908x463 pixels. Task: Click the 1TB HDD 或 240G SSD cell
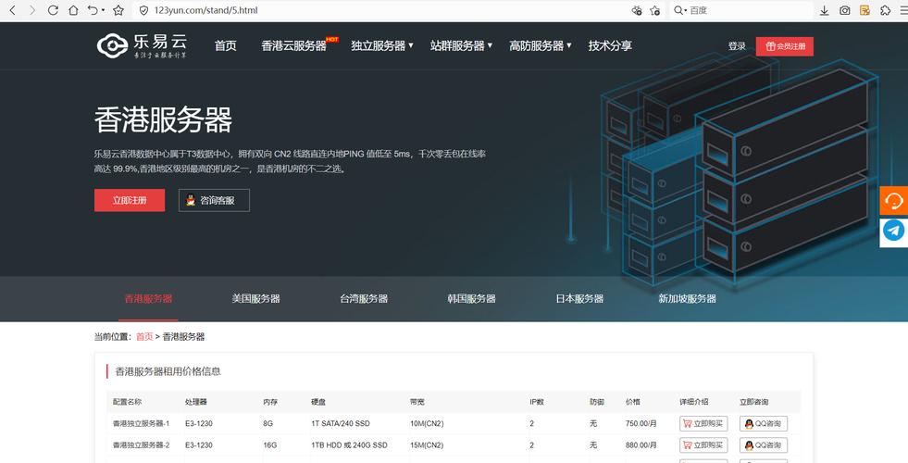click(349, 445)
